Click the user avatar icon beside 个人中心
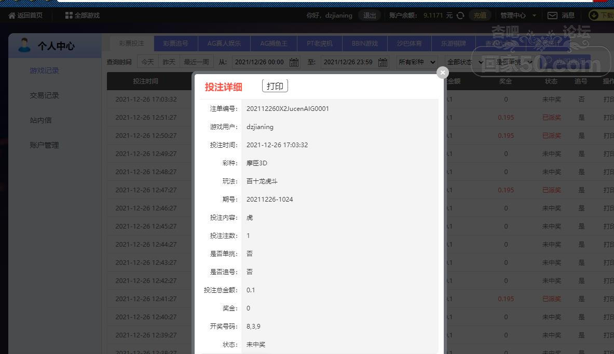The height and width of the screenshot is (354, 614). click(24, 46)
